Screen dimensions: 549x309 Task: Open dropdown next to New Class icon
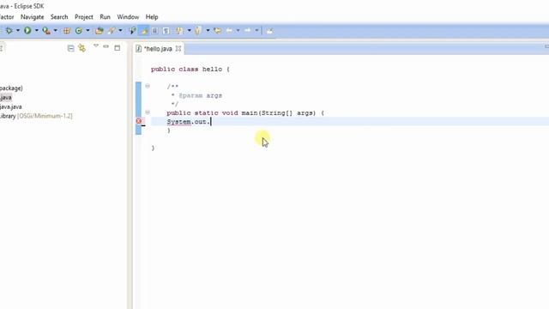pos(87,31)
